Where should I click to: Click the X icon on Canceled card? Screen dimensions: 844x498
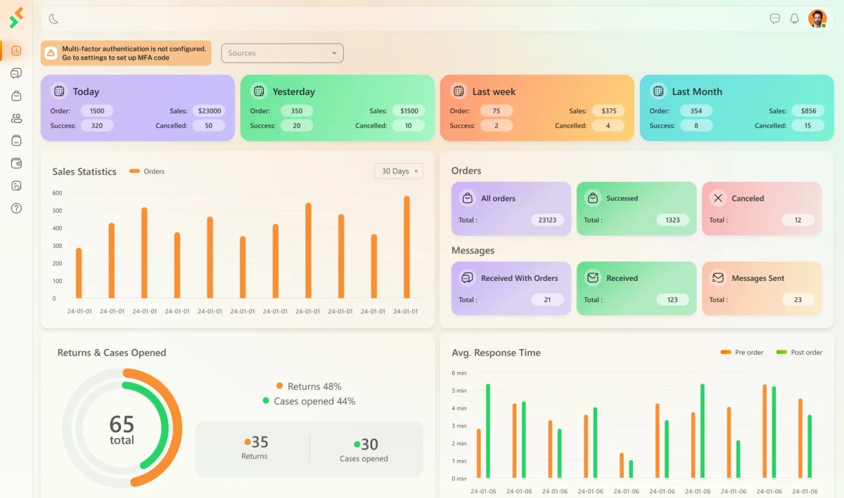(x=718, y=198)
